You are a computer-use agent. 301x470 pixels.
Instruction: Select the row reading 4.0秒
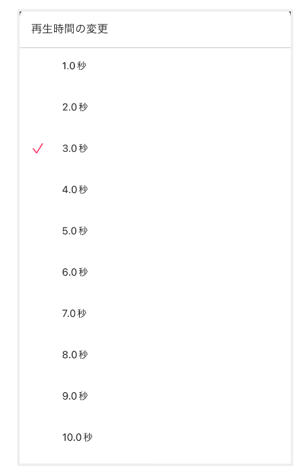(x=155, y=190)
